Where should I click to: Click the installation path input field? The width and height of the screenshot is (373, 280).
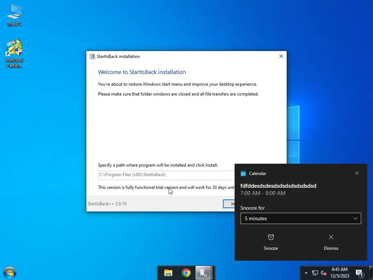(x=166, y=175)
